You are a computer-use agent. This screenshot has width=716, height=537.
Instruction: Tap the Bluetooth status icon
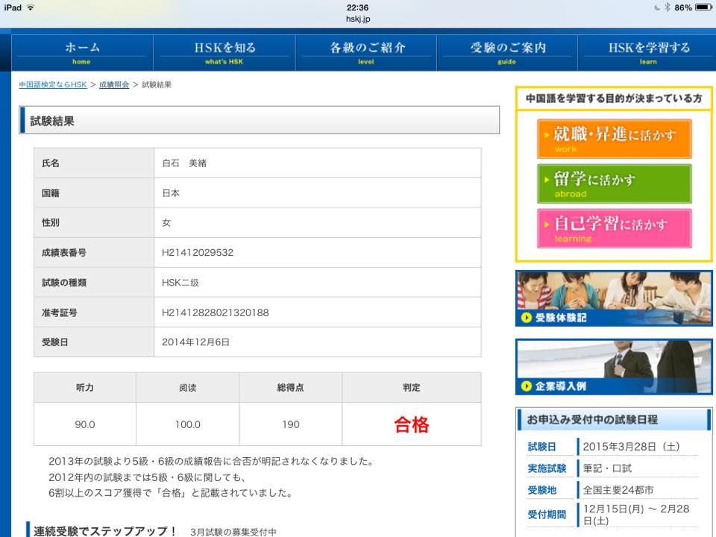pos(667,7)
